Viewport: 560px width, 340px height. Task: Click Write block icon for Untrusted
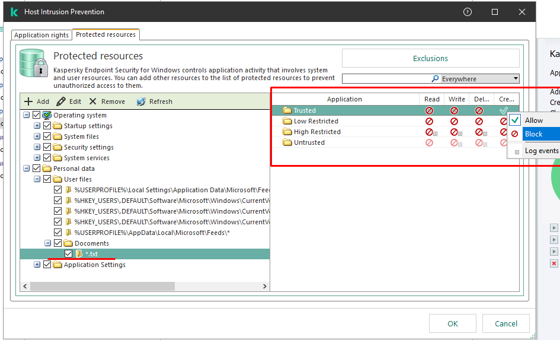pos(455,142)
